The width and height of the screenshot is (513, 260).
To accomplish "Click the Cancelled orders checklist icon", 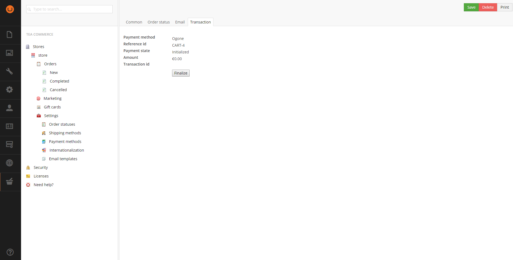I will tap(44, 90).
